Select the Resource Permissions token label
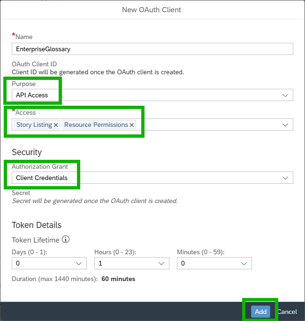The width and height of the screenshot is (305, 321). tap(96, 125)
